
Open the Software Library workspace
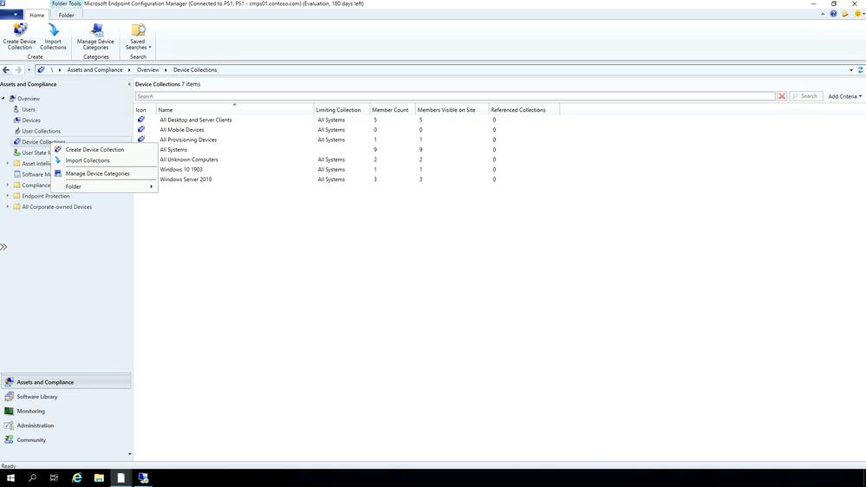tap(66, 397)
